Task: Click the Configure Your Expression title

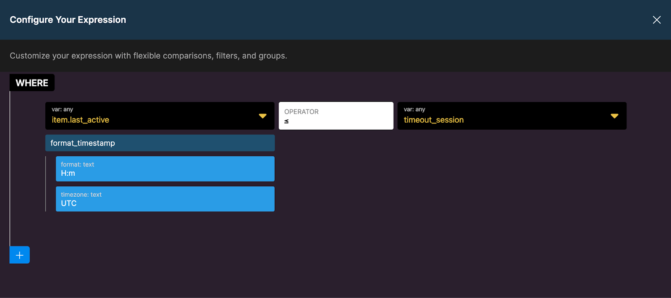Action: (x=68, y=20)
